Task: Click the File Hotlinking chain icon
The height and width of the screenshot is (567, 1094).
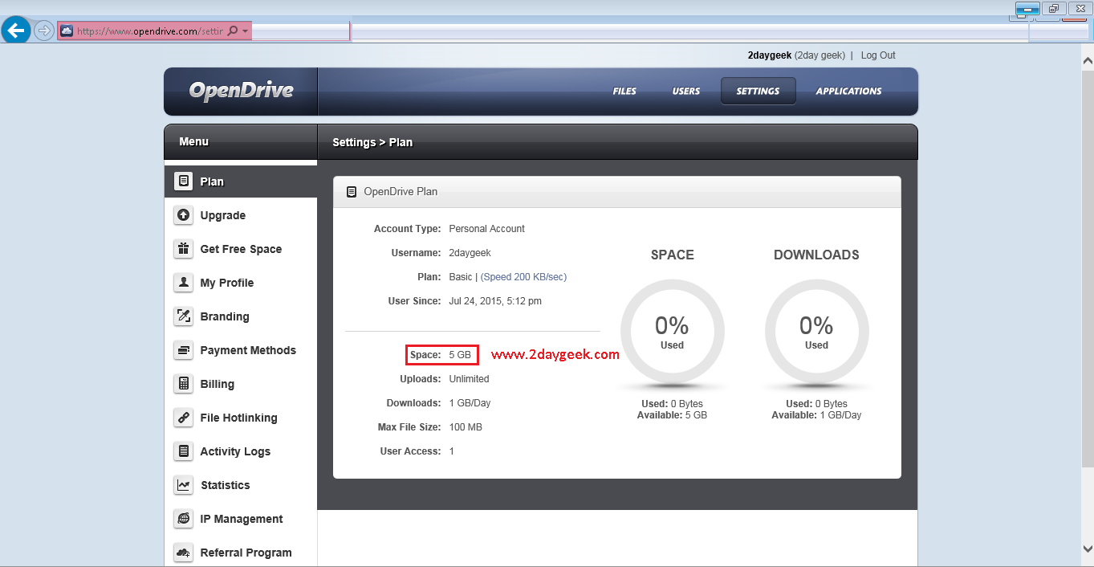Action: click(x=184, y=417)
